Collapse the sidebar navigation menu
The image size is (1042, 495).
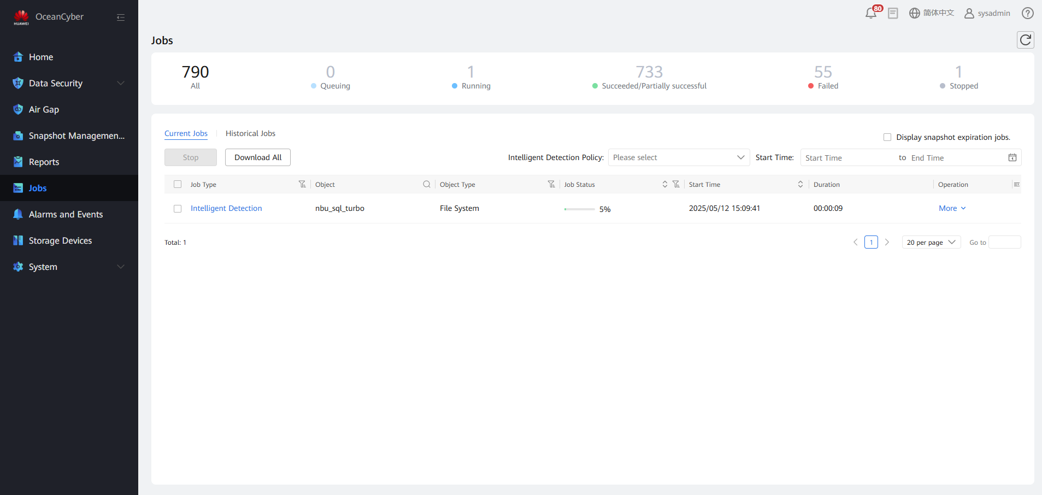pos(121,17)
